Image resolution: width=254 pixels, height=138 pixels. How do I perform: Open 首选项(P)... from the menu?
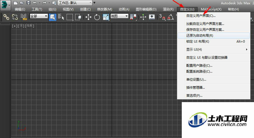click(x=214, y=96)
